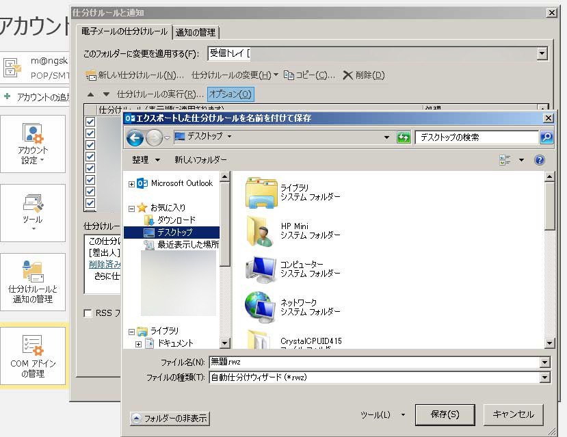Enable the RSS feed checkbox
This screenshot has height=437, width=567.
pyautogui.click(x=88, y=313)
